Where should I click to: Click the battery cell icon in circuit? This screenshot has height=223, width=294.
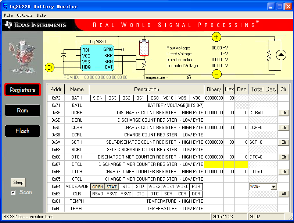click(144, 48)
